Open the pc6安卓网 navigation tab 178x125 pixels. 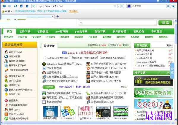pyautogui.click(x=81, y=31)
